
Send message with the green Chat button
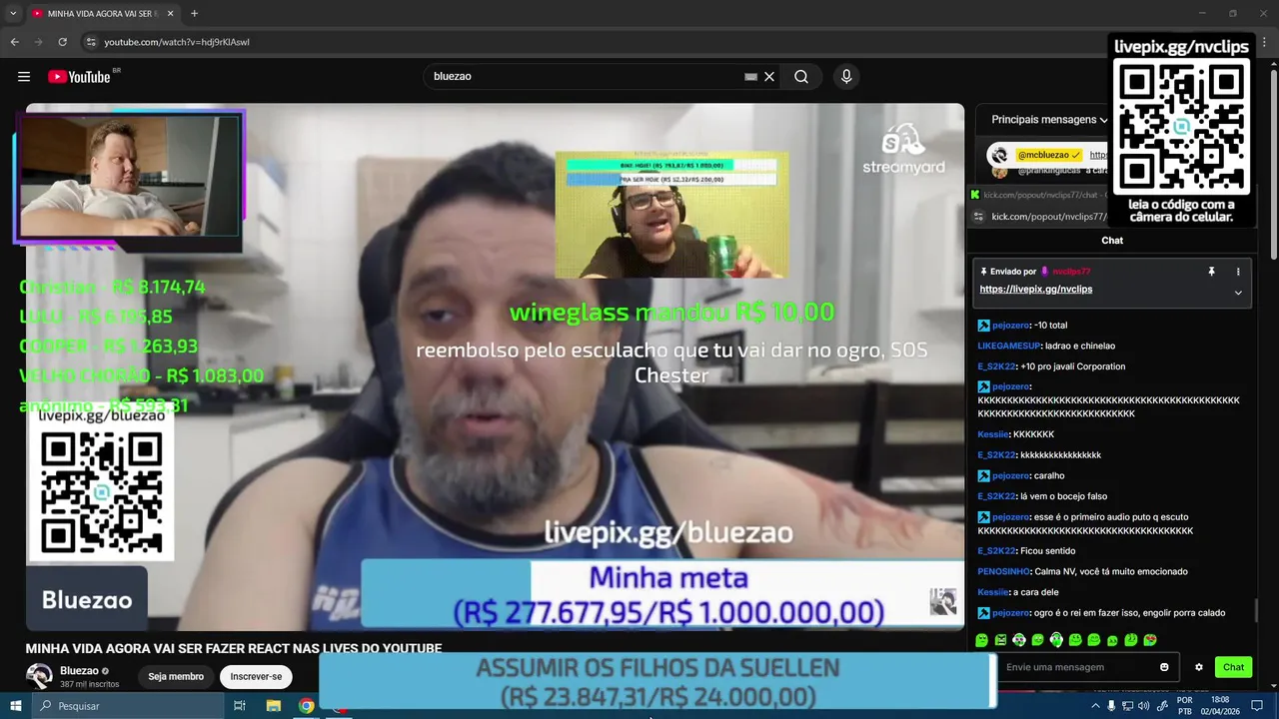click(1234, 667)
